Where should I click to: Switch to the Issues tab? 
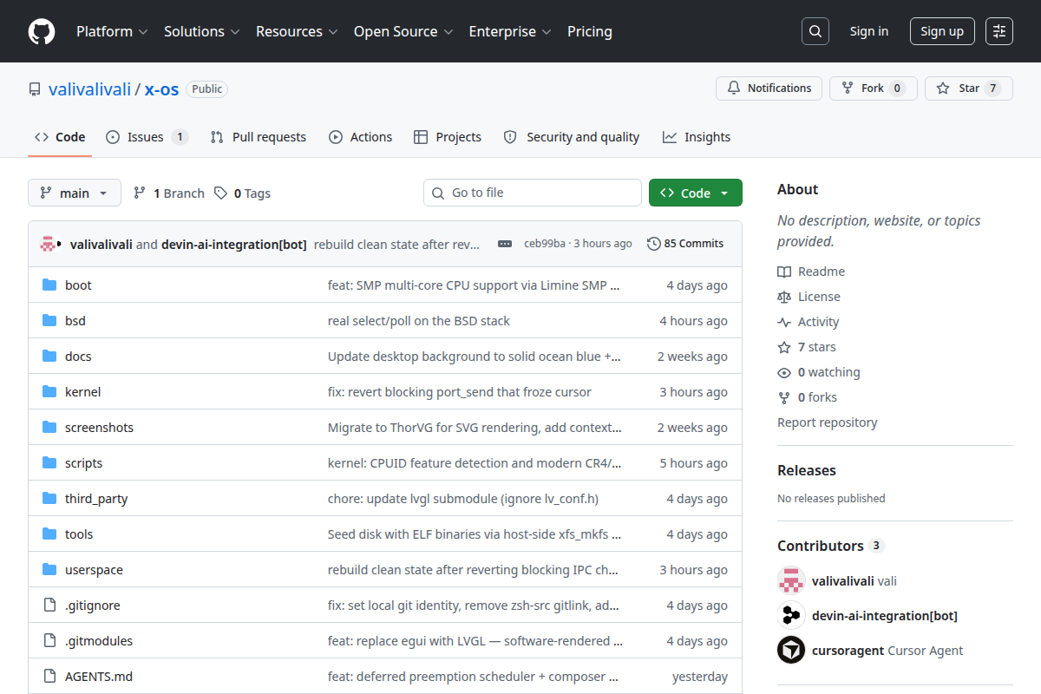pos(147,137)
